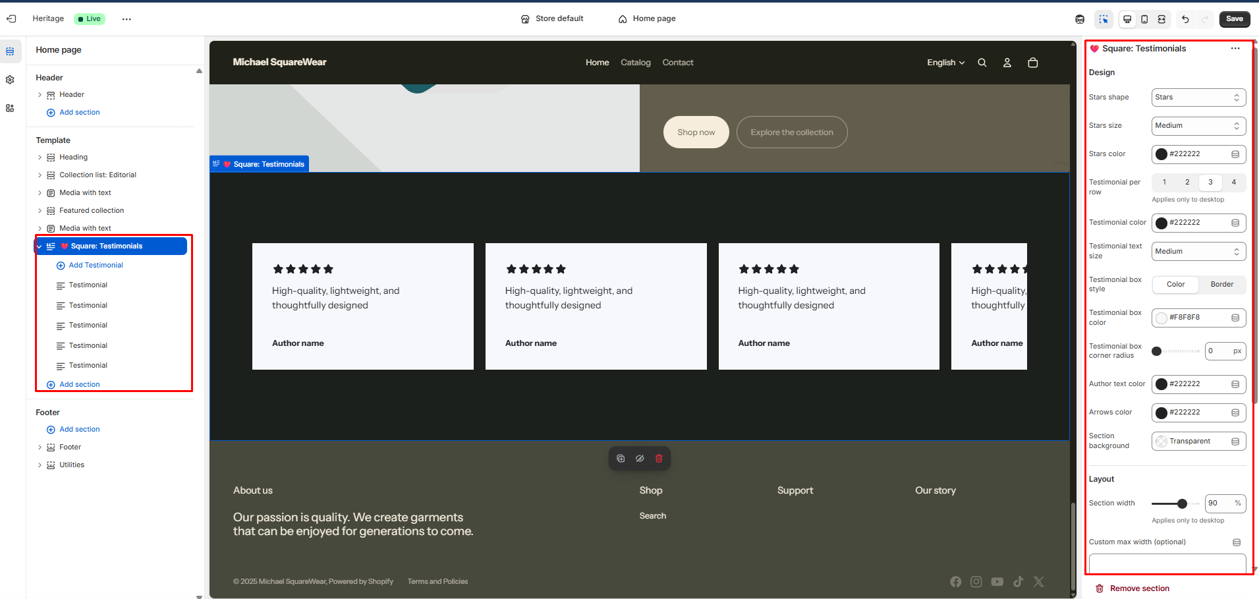Open the English language selector in preview
The height and width of the screenshot is (599, 1259).
tap(945, 63)
